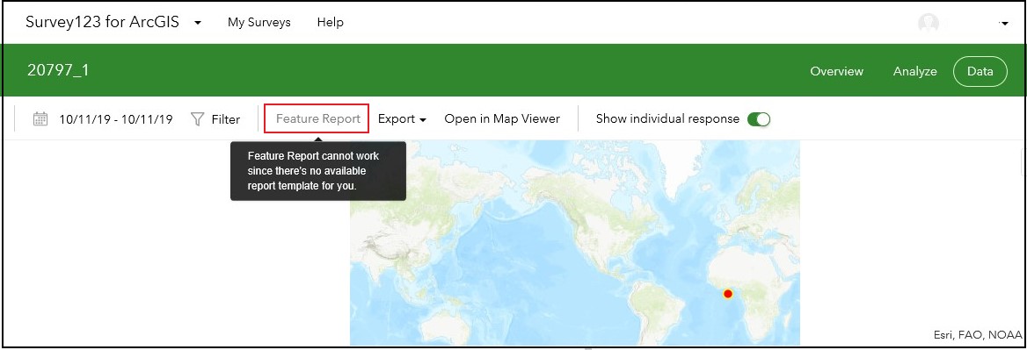Open the Export dropdown menu
Image resolution: width=1027 pixels, height=350 pixels.
(x=402, y=118)
